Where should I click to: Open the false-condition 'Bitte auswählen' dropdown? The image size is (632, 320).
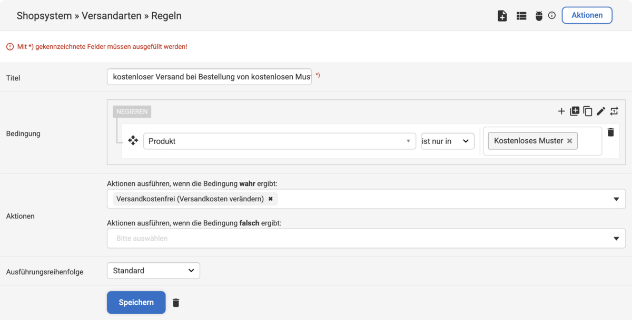coord(366,238)
